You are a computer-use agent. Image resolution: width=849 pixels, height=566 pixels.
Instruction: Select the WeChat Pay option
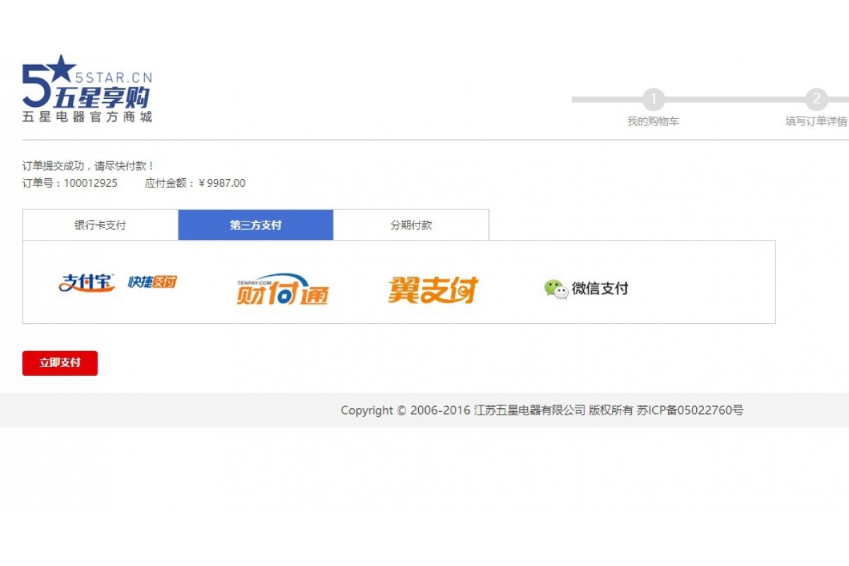pos(586,289)
